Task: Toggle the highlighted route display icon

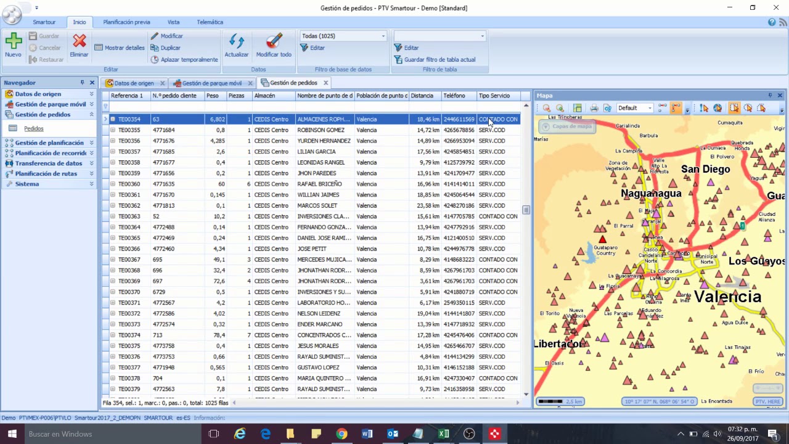Action: [x=677, y=108]
